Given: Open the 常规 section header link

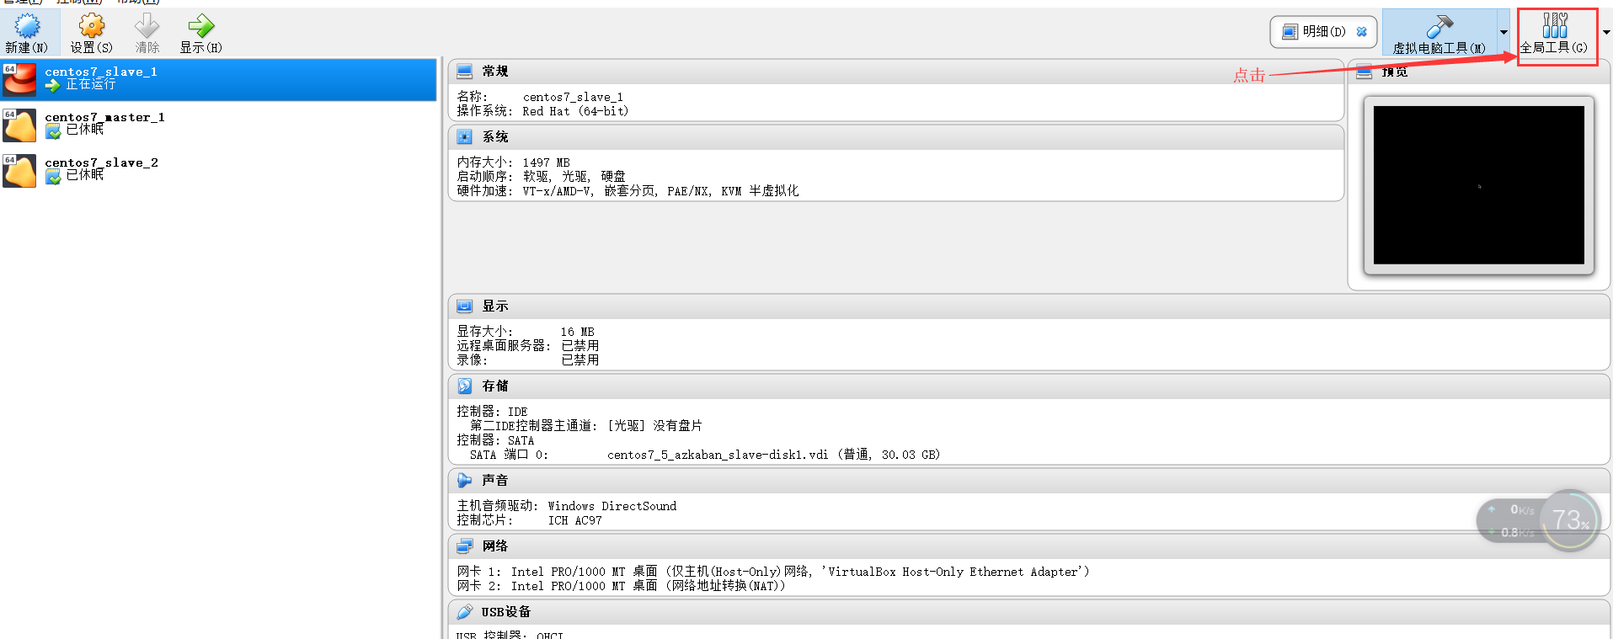Looking at the screenshot, I should 495,72.
